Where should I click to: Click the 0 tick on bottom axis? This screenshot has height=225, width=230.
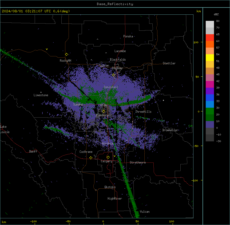pyautogui.click(x=103, y=221)
